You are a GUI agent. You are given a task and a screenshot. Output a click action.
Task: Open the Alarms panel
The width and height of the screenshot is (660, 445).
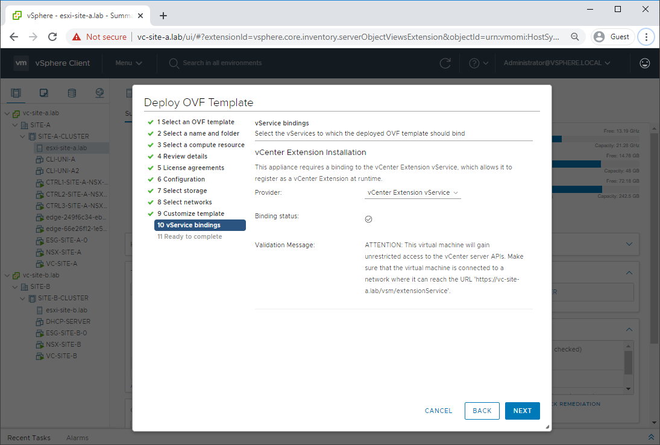[x=77, y=438]
